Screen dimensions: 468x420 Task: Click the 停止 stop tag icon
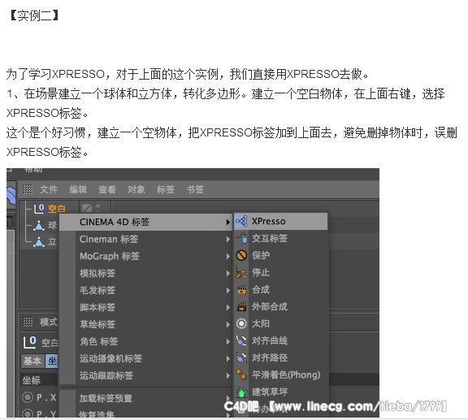(x=241, y=272)
